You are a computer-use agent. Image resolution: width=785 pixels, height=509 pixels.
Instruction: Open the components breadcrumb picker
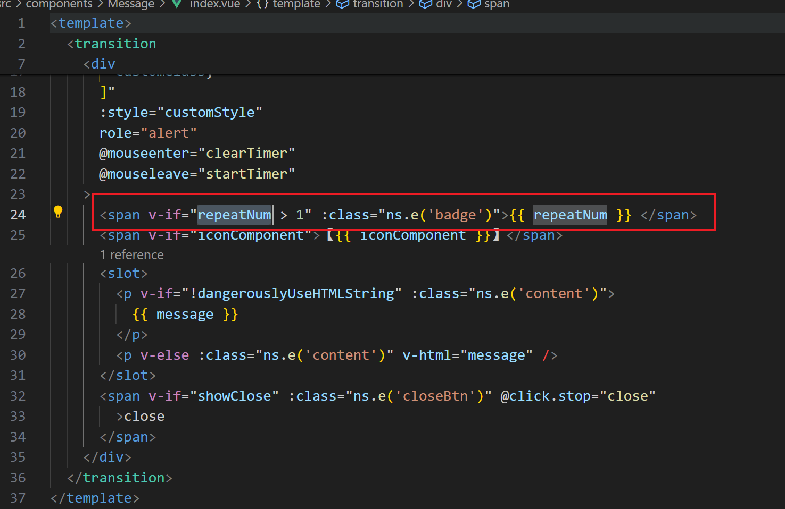59,4
